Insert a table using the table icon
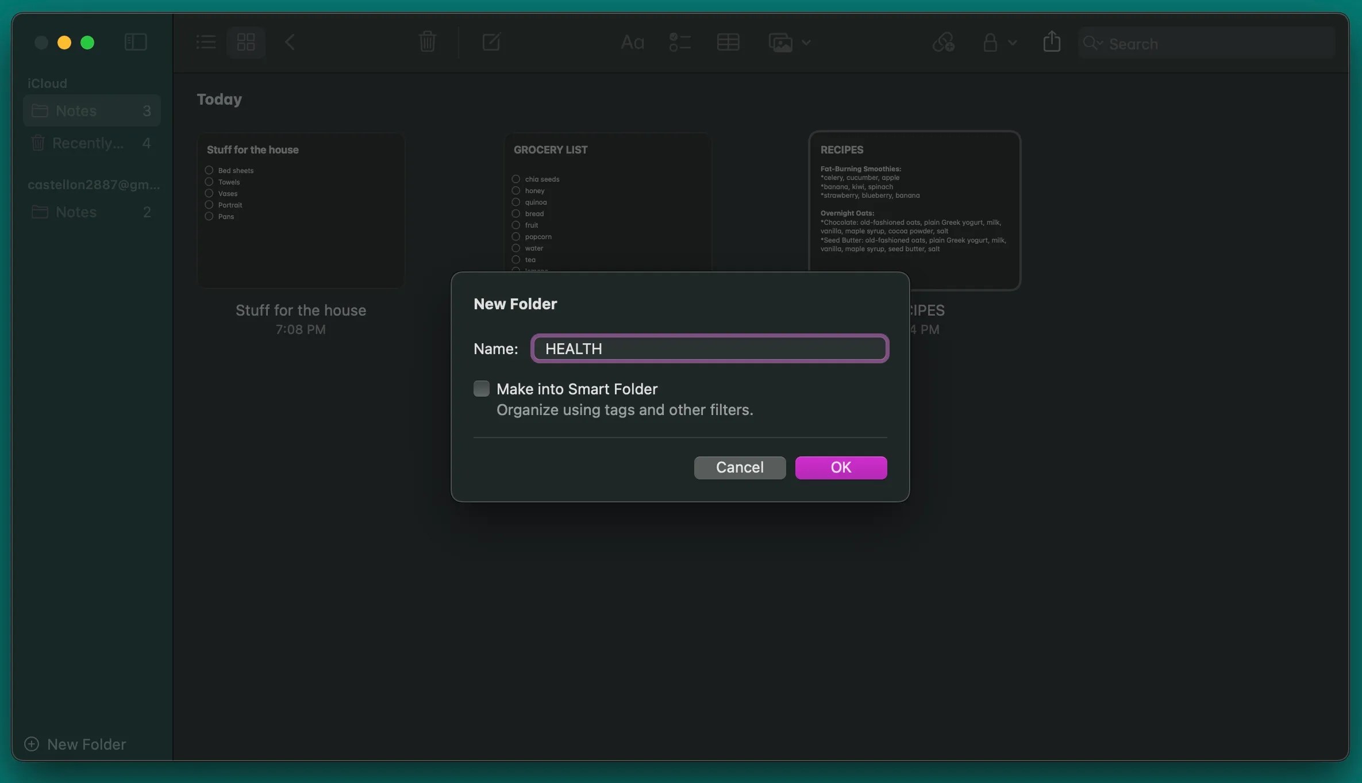The image size is (1362, 783). 728,42
